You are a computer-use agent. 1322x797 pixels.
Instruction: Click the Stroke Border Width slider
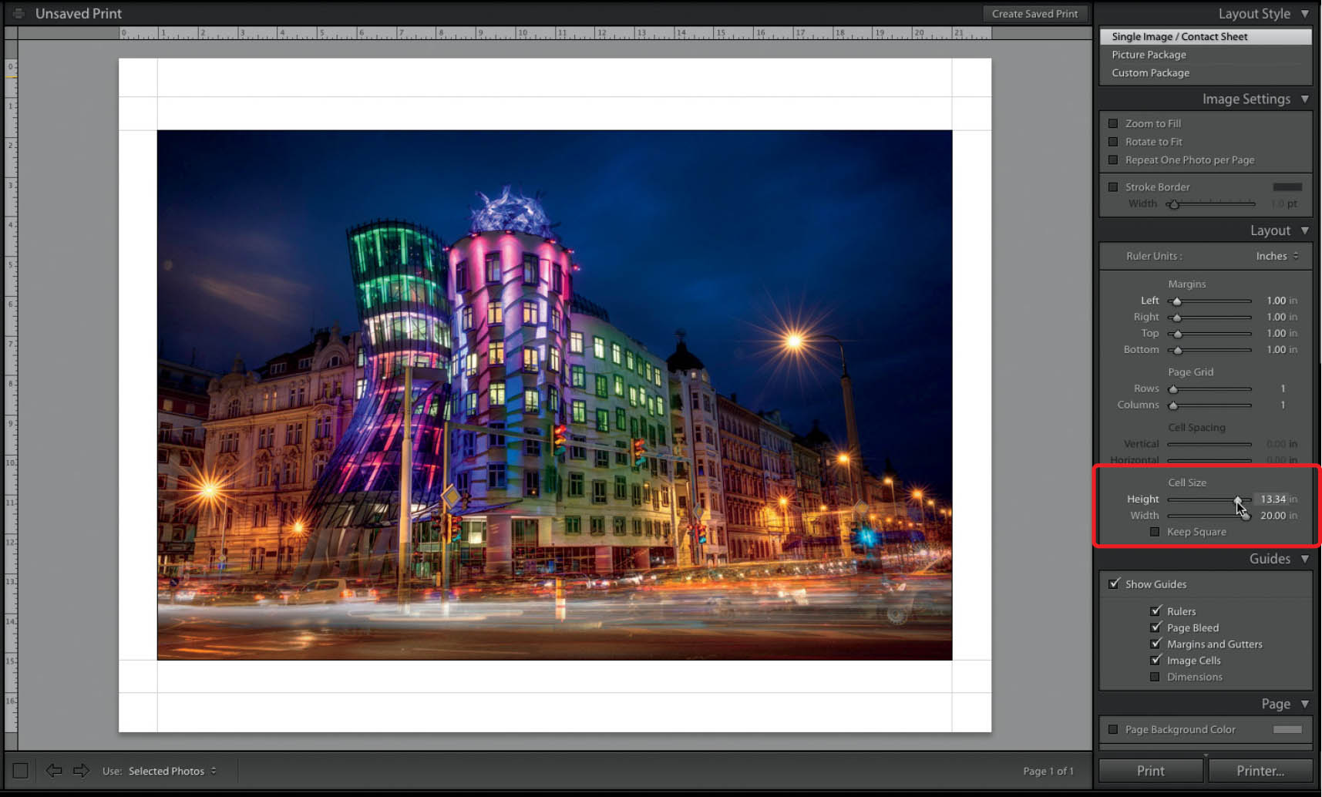point(1211,203)
